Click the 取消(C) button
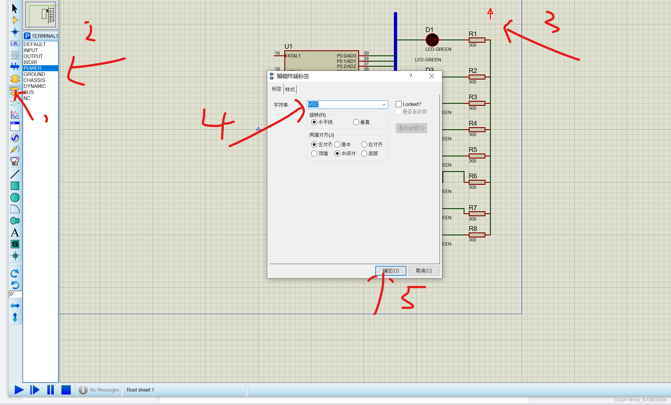Viewport: 671px width, 405px height. [424, 271]
